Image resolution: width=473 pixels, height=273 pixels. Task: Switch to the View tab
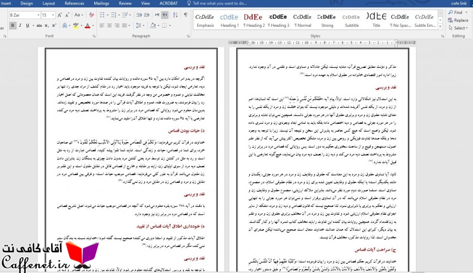coord(146,3)
